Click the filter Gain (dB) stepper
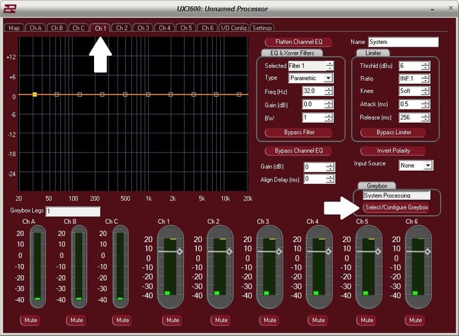This screenshot has width=459, height=336. [329, 104]
